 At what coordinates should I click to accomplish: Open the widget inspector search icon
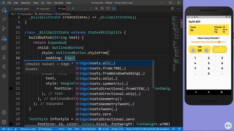pyautogui.click(x=114, y=8)
